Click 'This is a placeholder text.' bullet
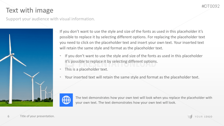This screenshot has width=224, height=126. tap(86, 69)
